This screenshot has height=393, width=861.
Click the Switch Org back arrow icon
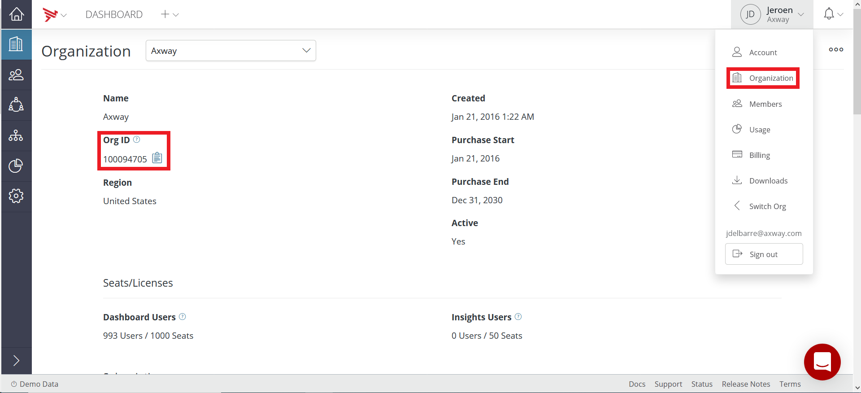point(737,205)
